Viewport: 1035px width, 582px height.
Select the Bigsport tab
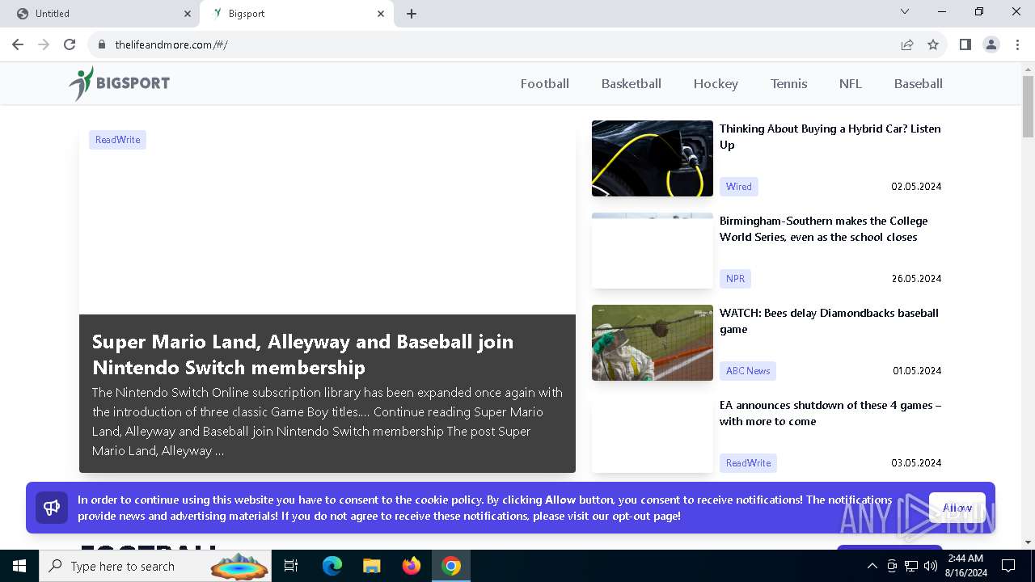pyautogui.click(x=297, y=14)
